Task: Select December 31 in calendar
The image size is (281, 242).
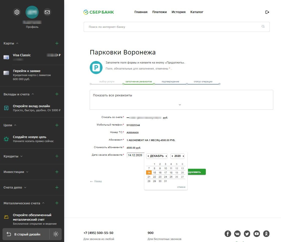Action: pyautogui.click(x=165, y=181)
